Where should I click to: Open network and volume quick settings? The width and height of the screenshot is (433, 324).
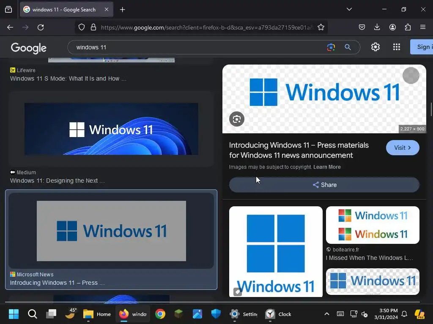tap(359, 314)
